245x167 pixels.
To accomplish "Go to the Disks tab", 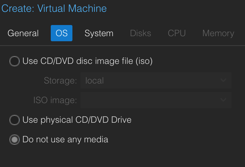I will (140, 33).
